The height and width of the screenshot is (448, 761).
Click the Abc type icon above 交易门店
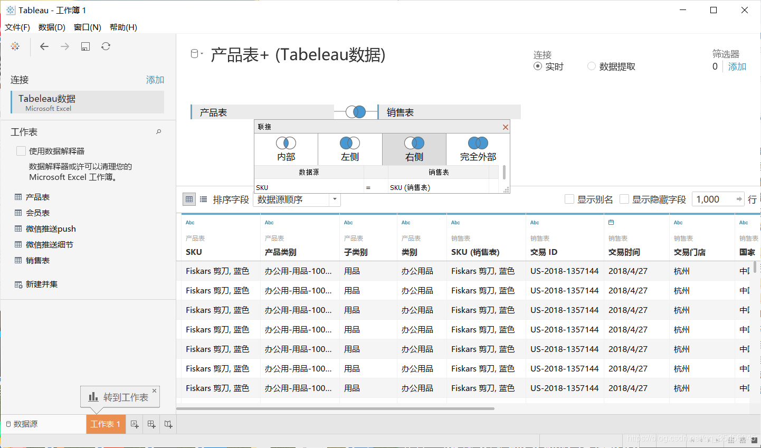[678, 223]
